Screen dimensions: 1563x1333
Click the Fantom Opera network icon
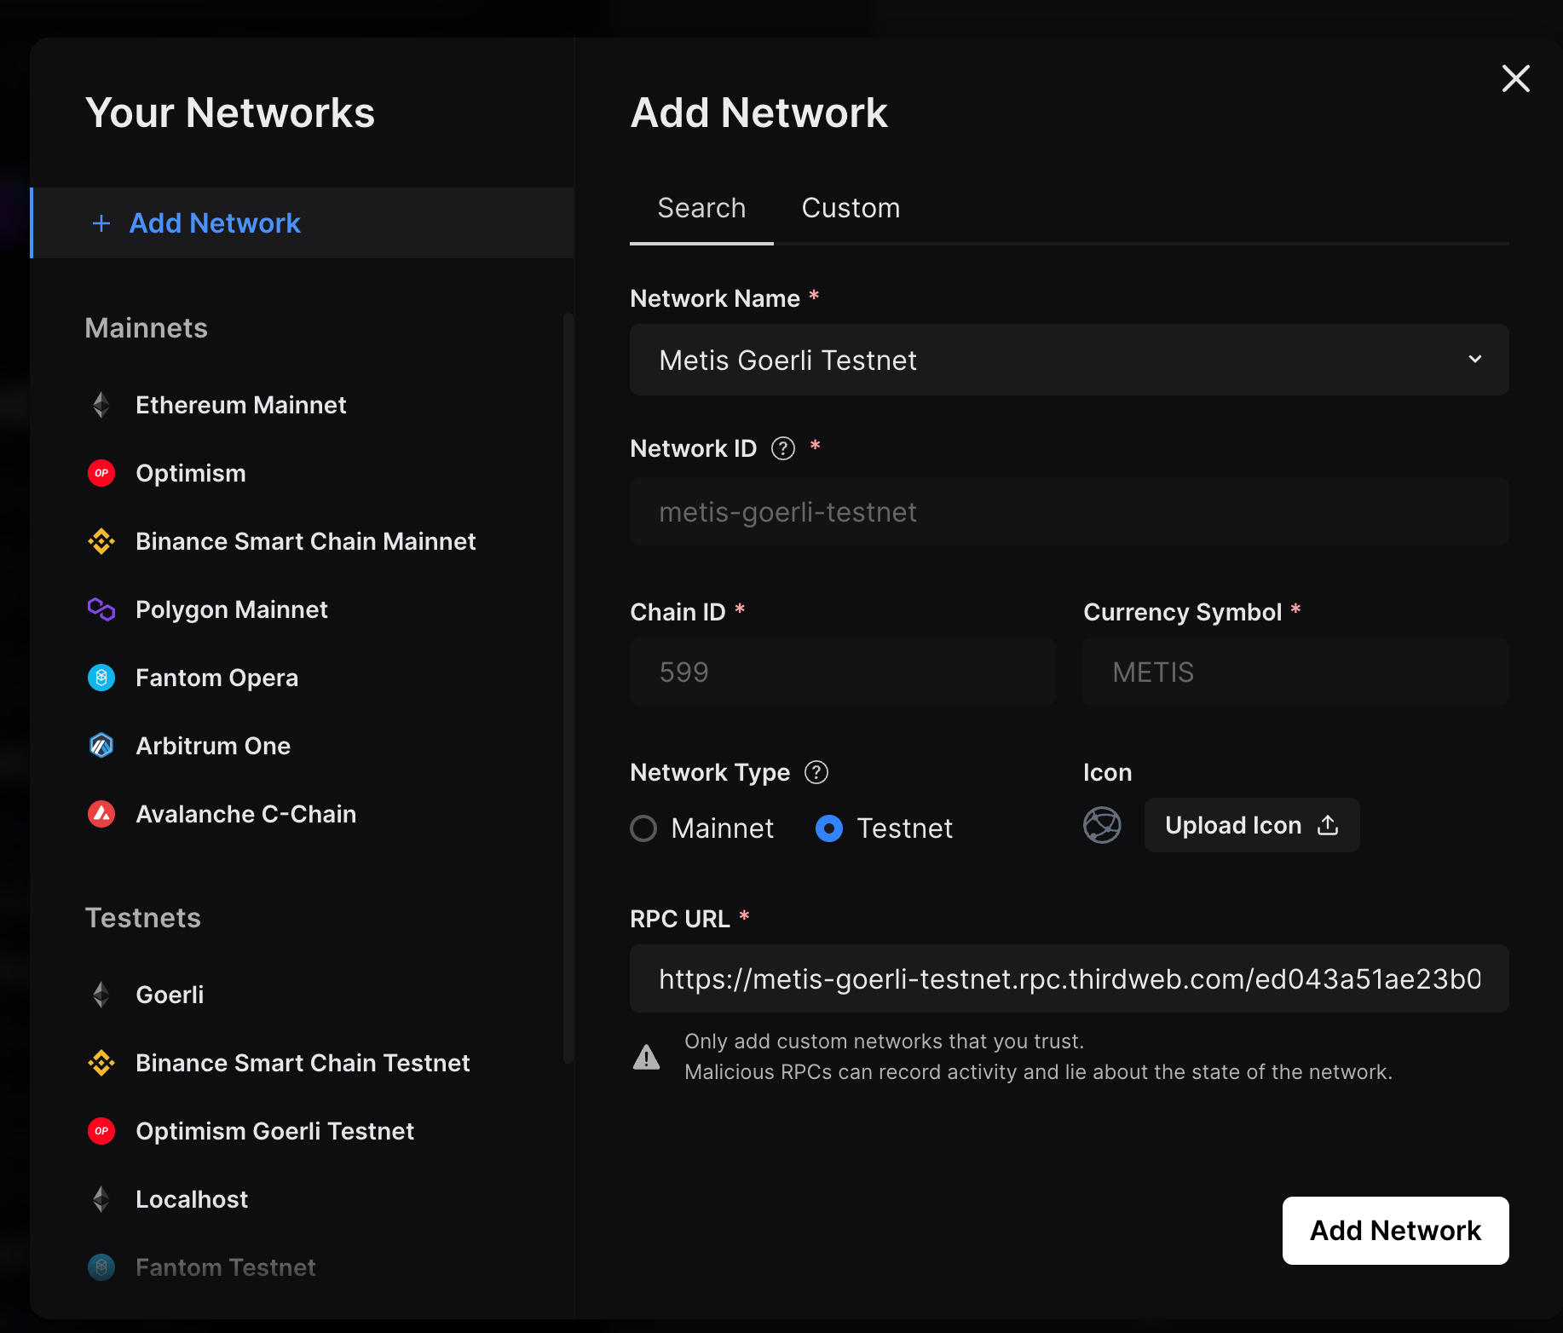101,678
